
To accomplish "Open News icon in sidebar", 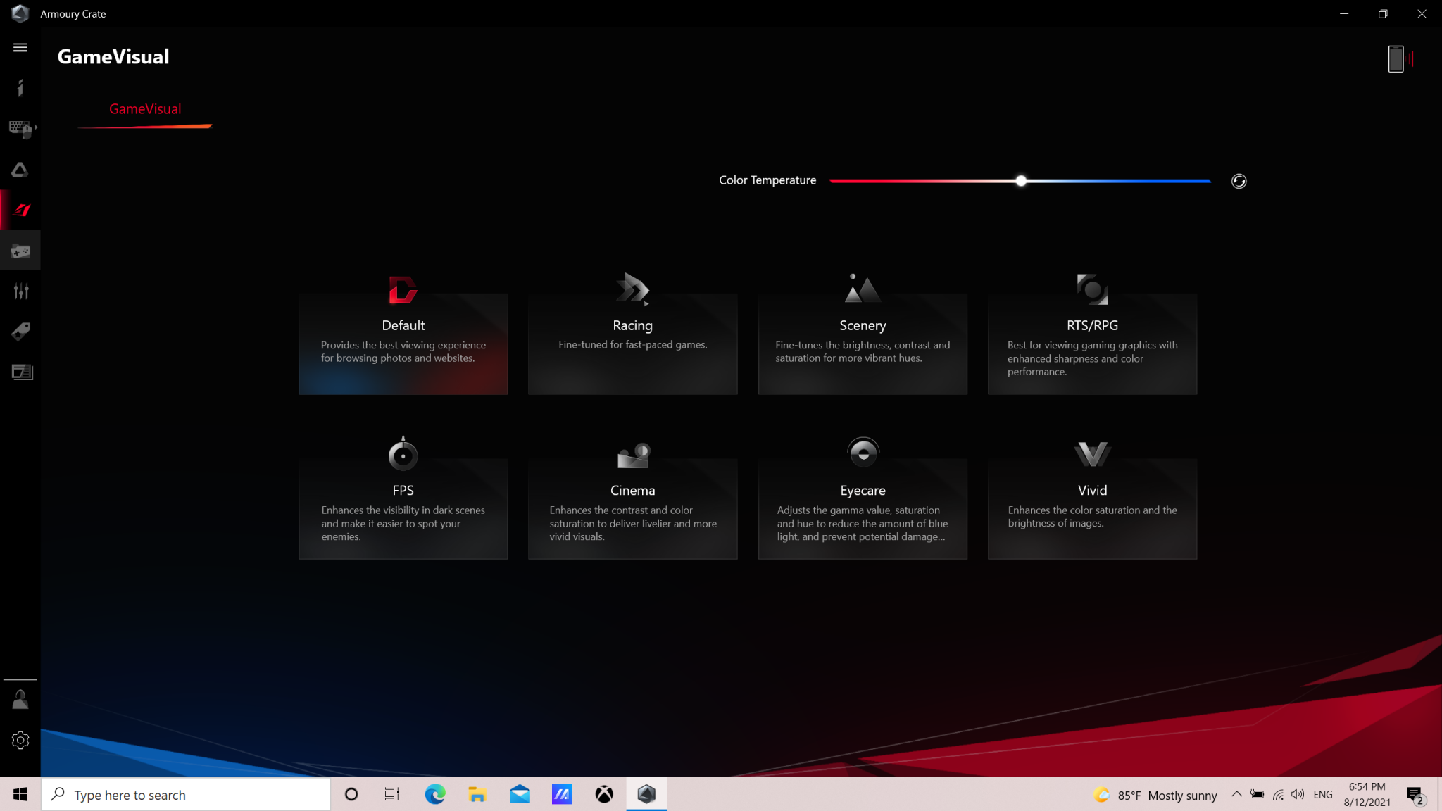I will pos(22,372).
